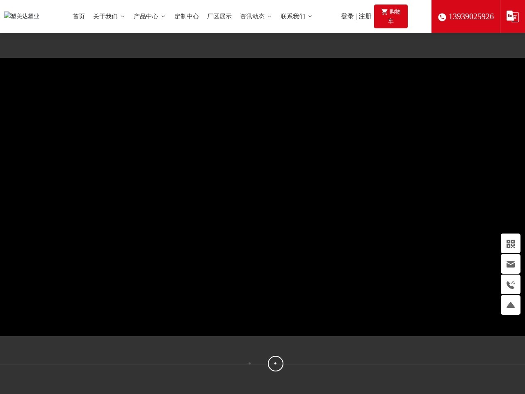Open 定制中心 menu item
Screen dimensions: 525x394
click(187, 16)
